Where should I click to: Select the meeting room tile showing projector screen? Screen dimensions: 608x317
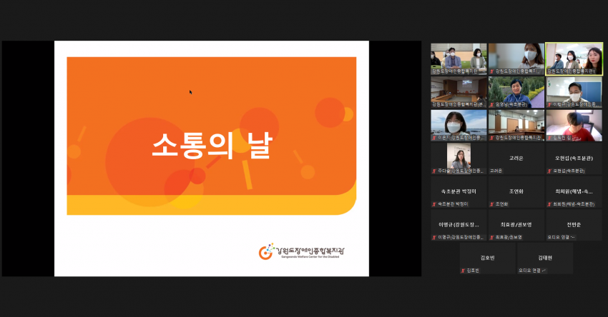459,92
